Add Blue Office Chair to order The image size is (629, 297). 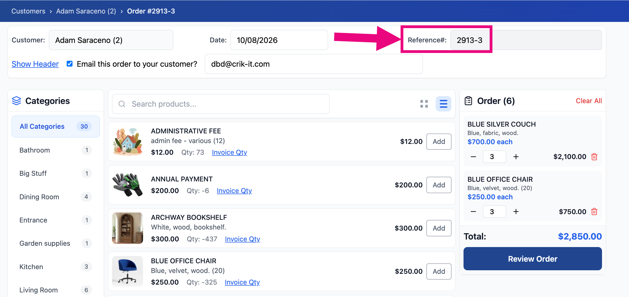point(439,271)
